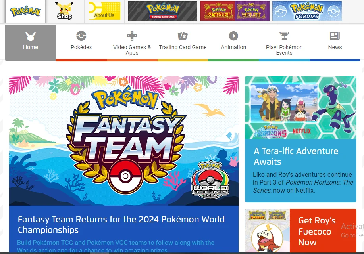Click 'Get Roy's Fuecoco Now'
The image size is (364, 254).
317,231
